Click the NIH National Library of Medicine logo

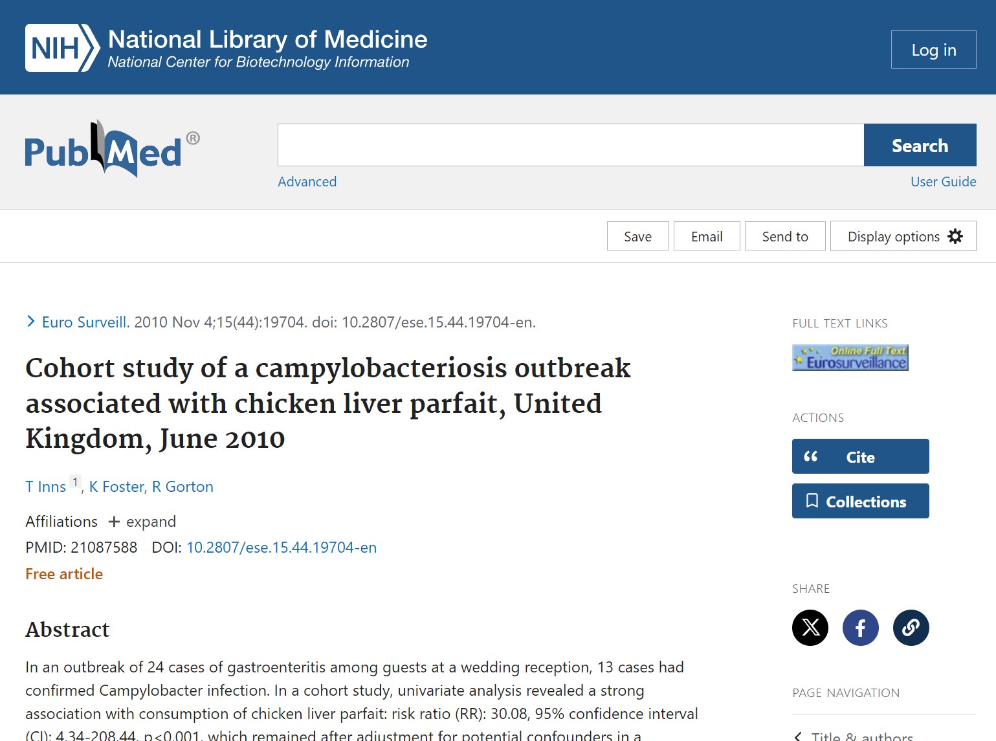click(225, 47)
